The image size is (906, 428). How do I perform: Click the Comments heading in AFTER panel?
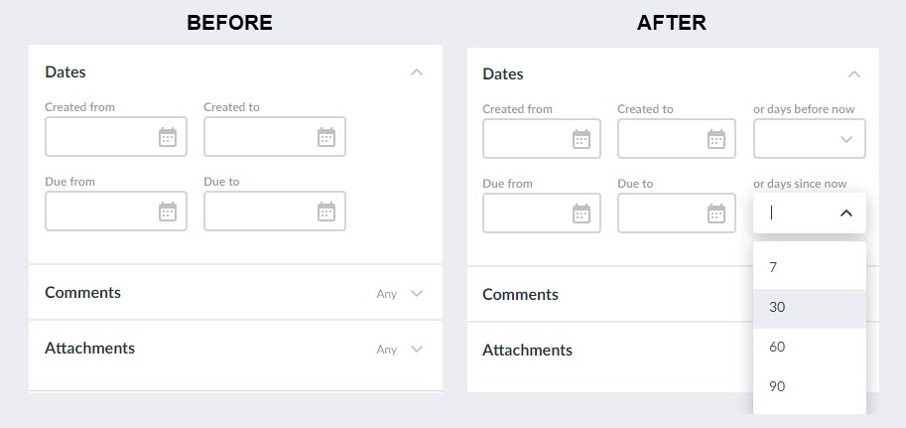tap(520, 294)
